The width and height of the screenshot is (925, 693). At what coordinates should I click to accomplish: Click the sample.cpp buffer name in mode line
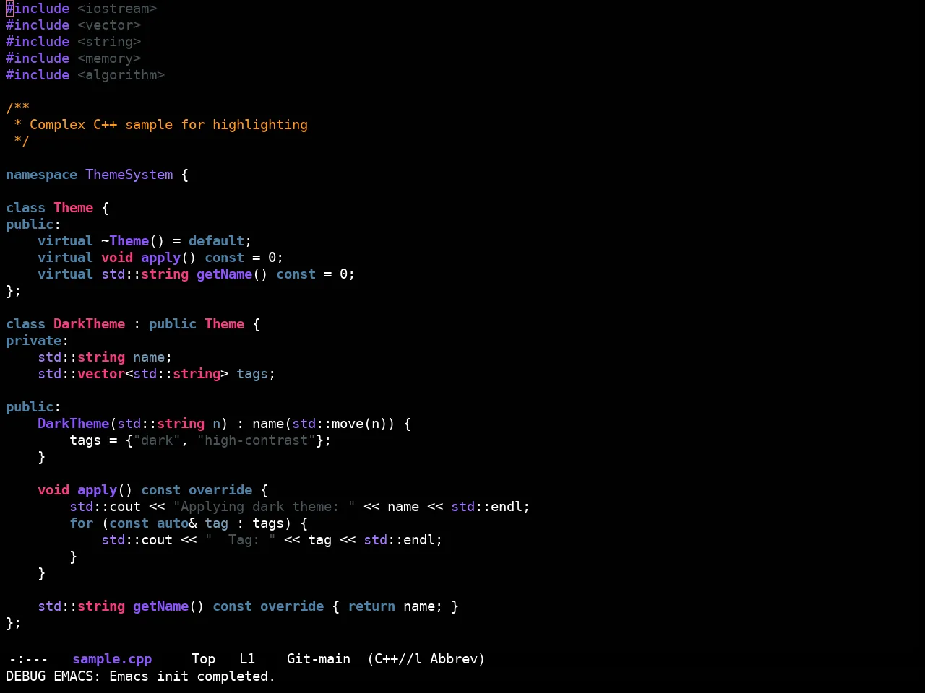[x=112, y=659]
